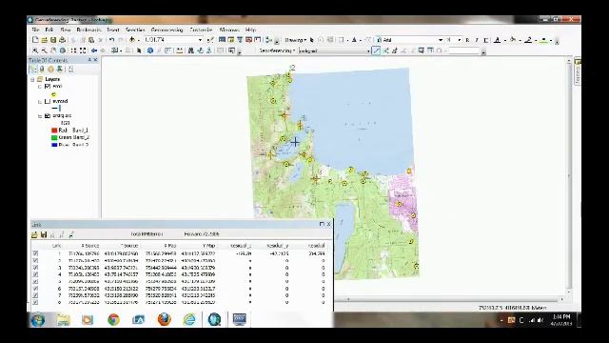Click the Red Band_1 color swatch
609x343 pixels.
click(54, 131)
